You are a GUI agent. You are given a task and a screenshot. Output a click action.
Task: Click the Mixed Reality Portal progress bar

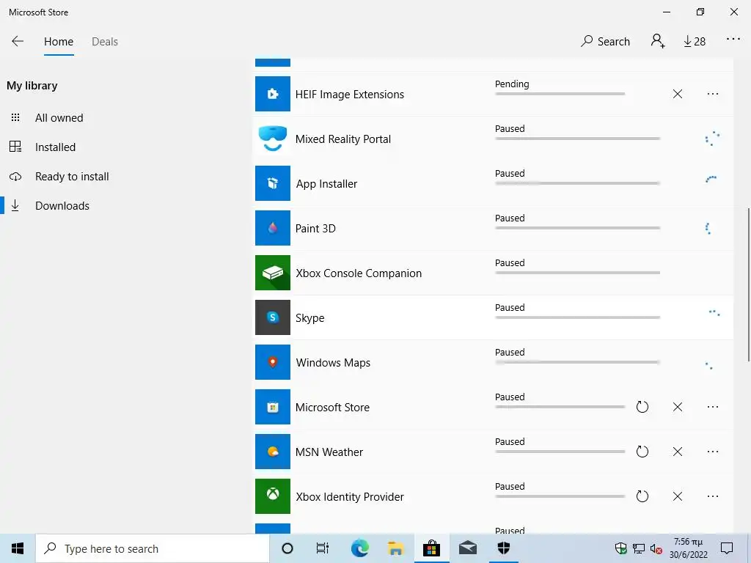[x=578, y=139]
